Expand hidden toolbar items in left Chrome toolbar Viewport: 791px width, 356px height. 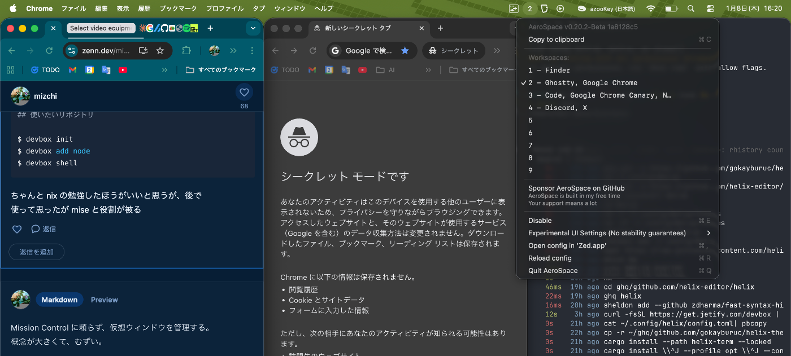coord(233,51)
